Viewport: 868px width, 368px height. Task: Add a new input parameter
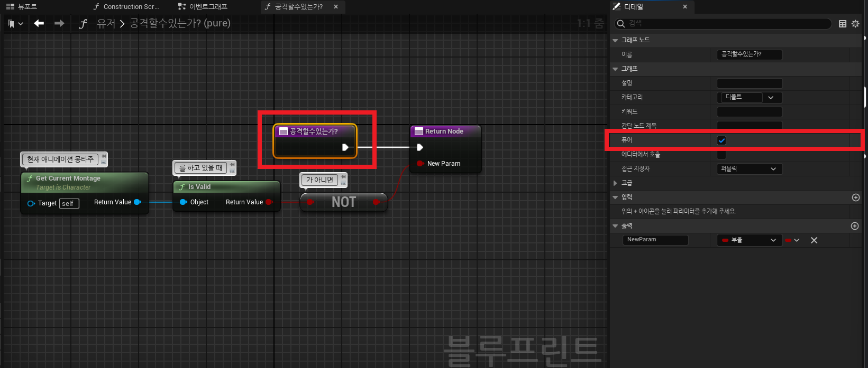coord(855,197)
